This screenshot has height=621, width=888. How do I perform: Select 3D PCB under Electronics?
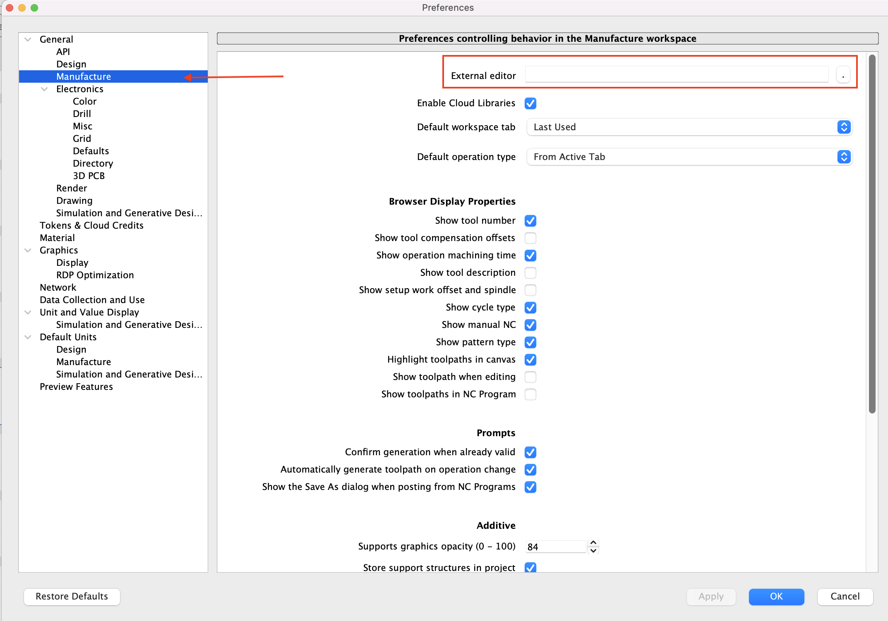coord(89,176)
